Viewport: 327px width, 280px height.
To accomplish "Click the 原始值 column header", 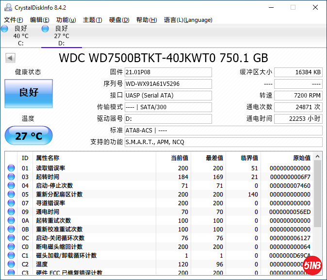I will (287, 158).
